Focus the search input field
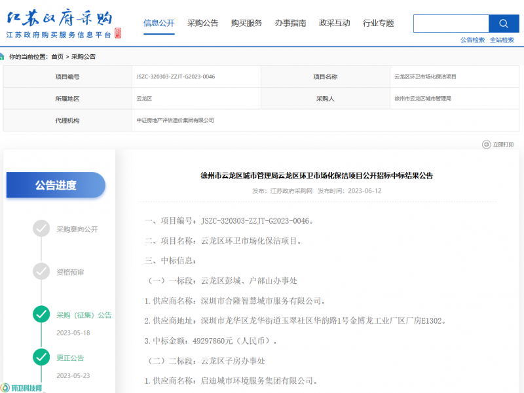Screen dimensions: 524x393 pyautogui.click(x=451, y=24)
